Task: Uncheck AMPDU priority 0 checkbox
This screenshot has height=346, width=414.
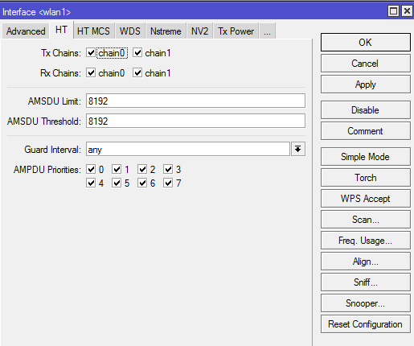Action: point(91,169)
